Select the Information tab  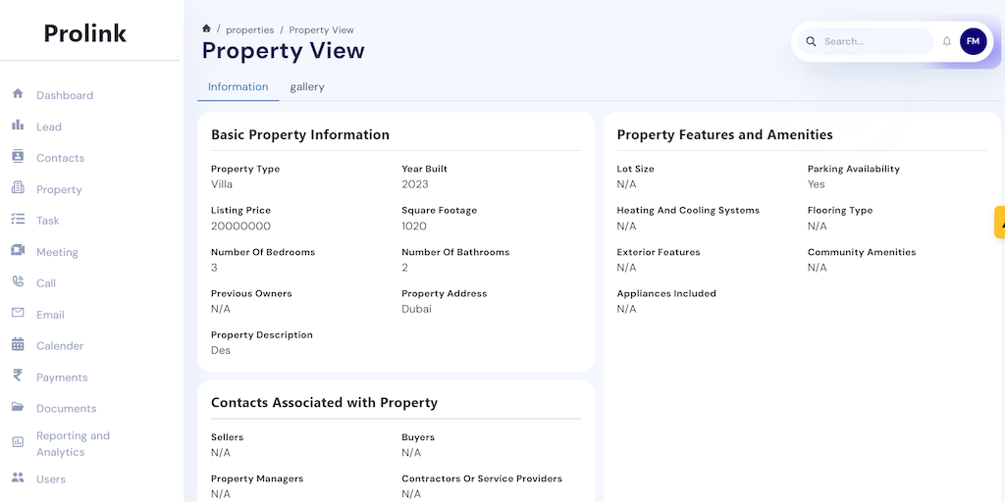(238, 87)
